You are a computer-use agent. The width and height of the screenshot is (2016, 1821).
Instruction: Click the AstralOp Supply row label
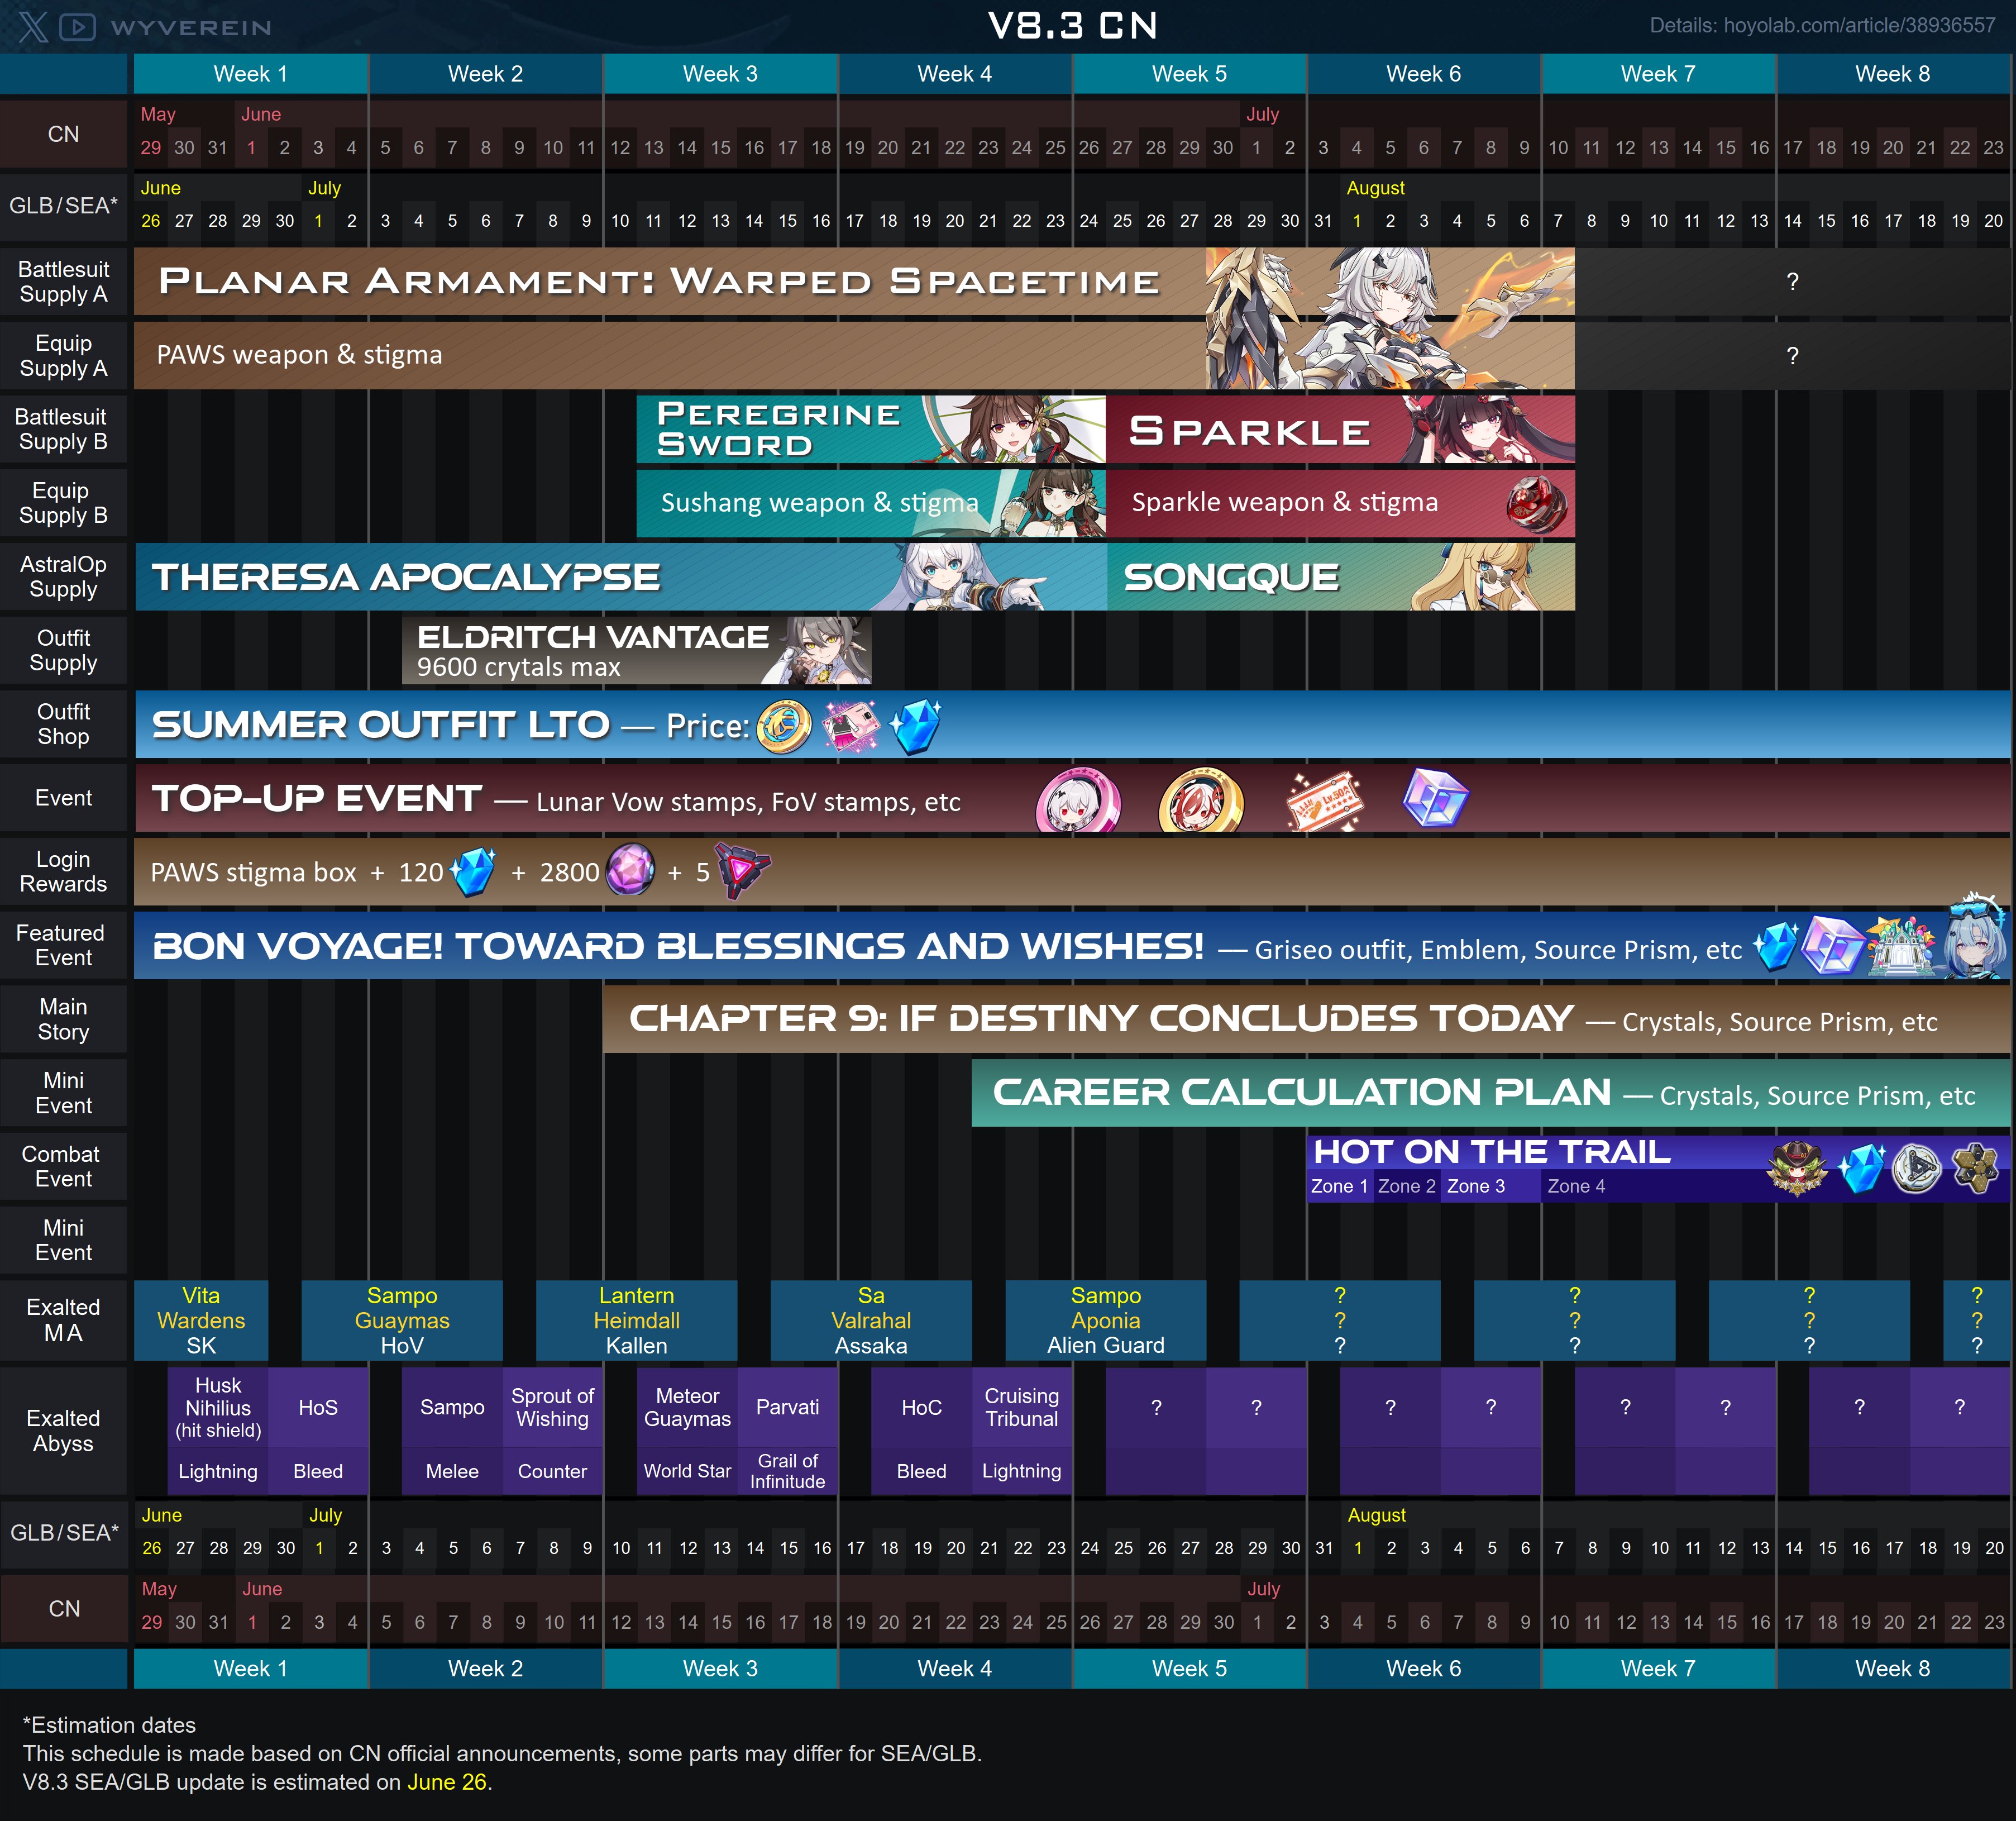tap(64, 577)
